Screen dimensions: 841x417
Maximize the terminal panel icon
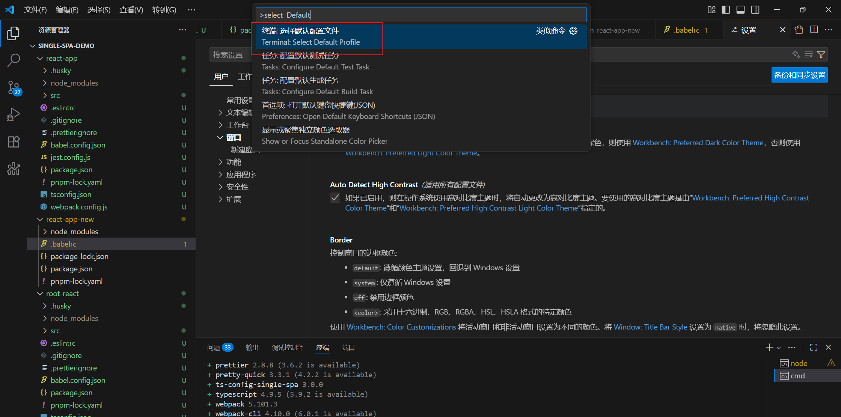[x=813, y=347]
